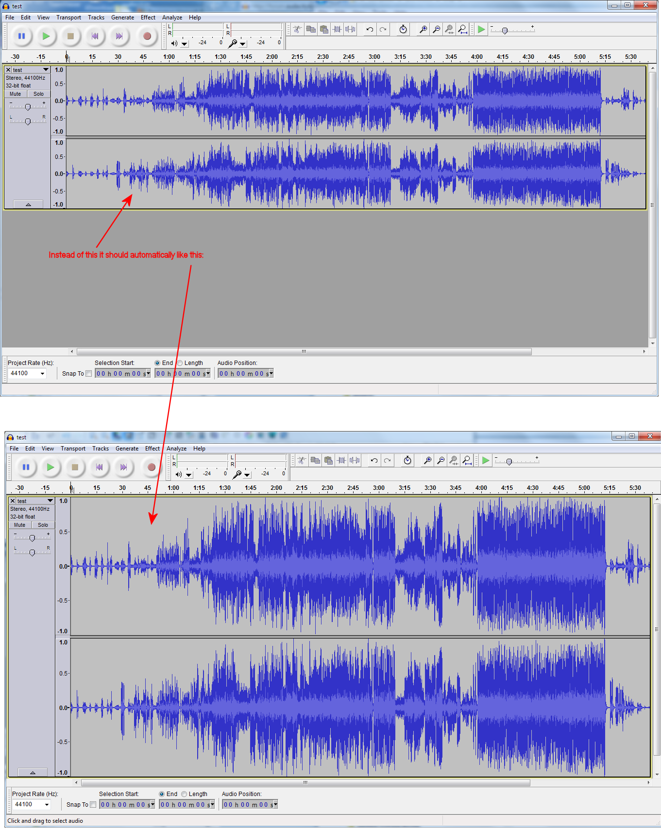661x832 pixels.
Task: Open the Analyze menu in top window
Action: coord(172,17)
